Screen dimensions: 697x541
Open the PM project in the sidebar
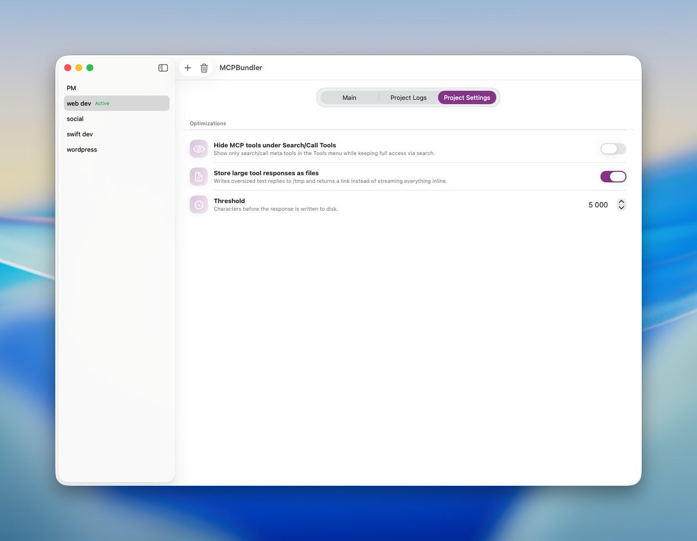71,88
